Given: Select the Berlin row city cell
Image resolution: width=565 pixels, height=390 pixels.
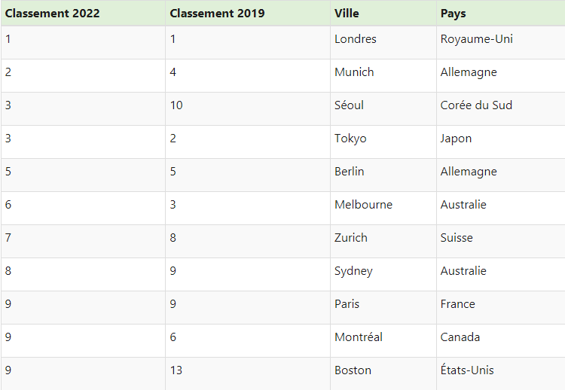Looking at the screenshot, I should point(383,175).
